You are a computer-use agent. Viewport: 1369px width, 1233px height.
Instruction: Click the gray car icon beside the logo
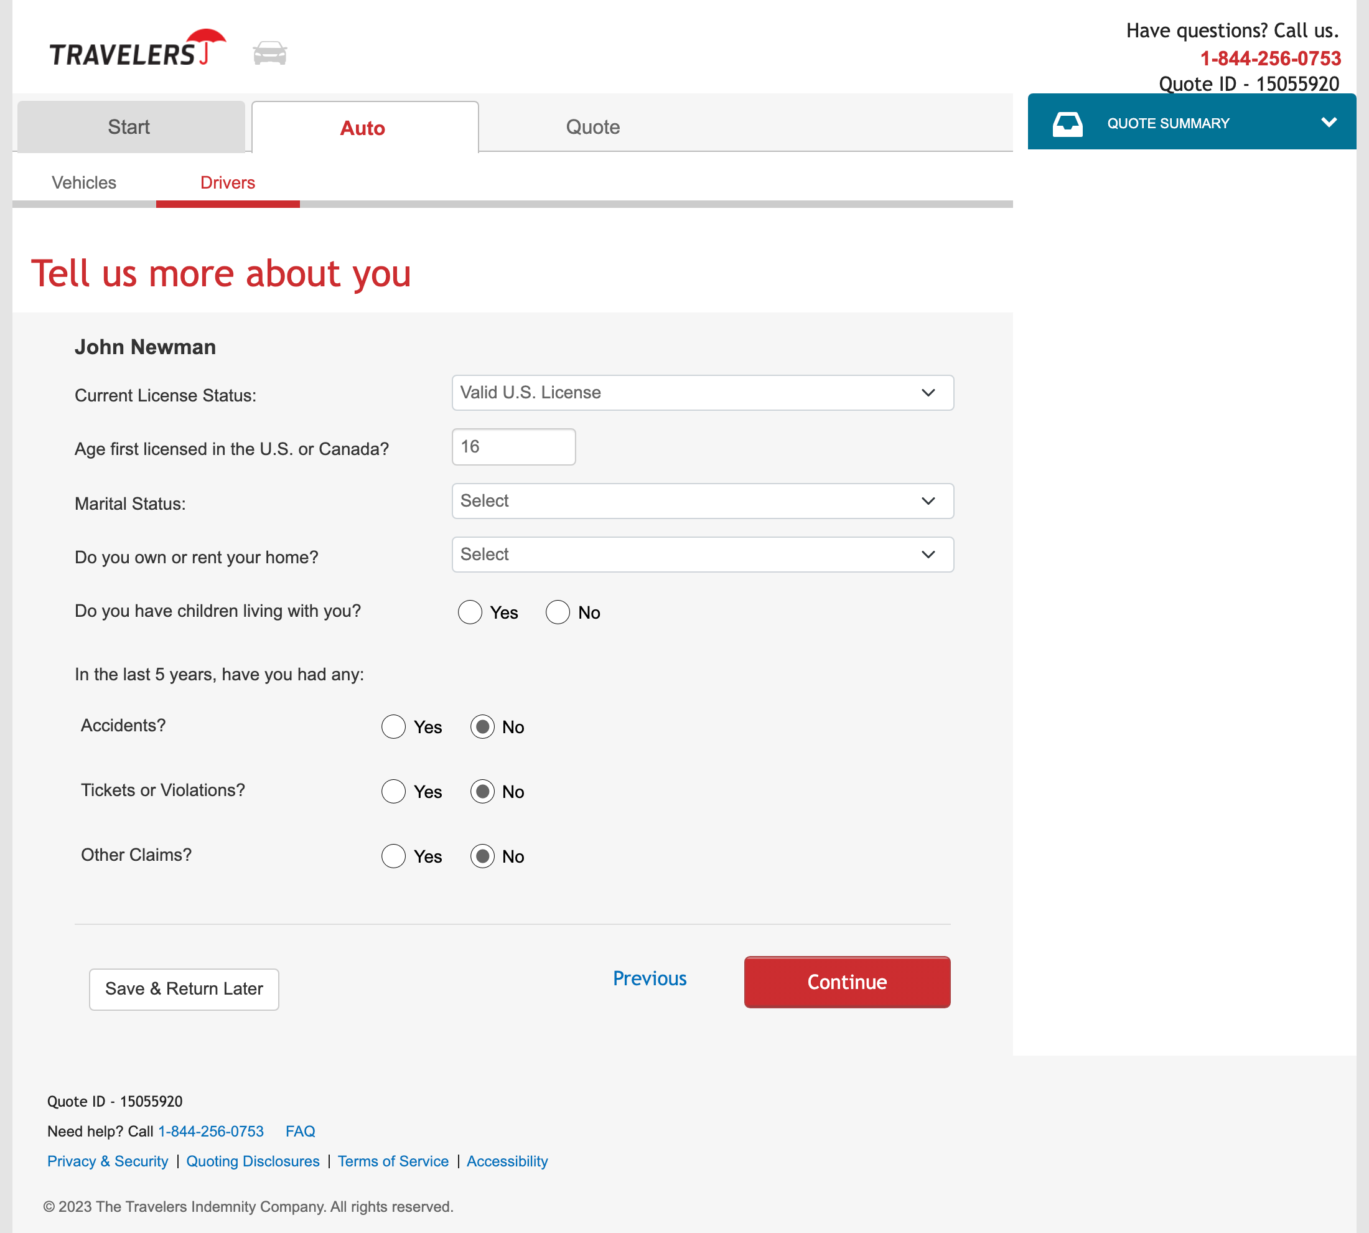(x=270, y=52)
